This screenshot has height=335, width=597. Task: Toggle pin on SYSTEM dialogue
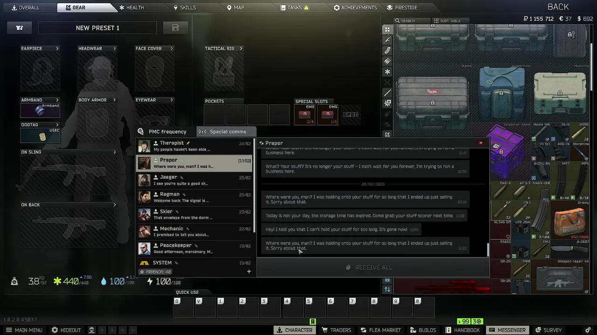click(x=176, y=263)
